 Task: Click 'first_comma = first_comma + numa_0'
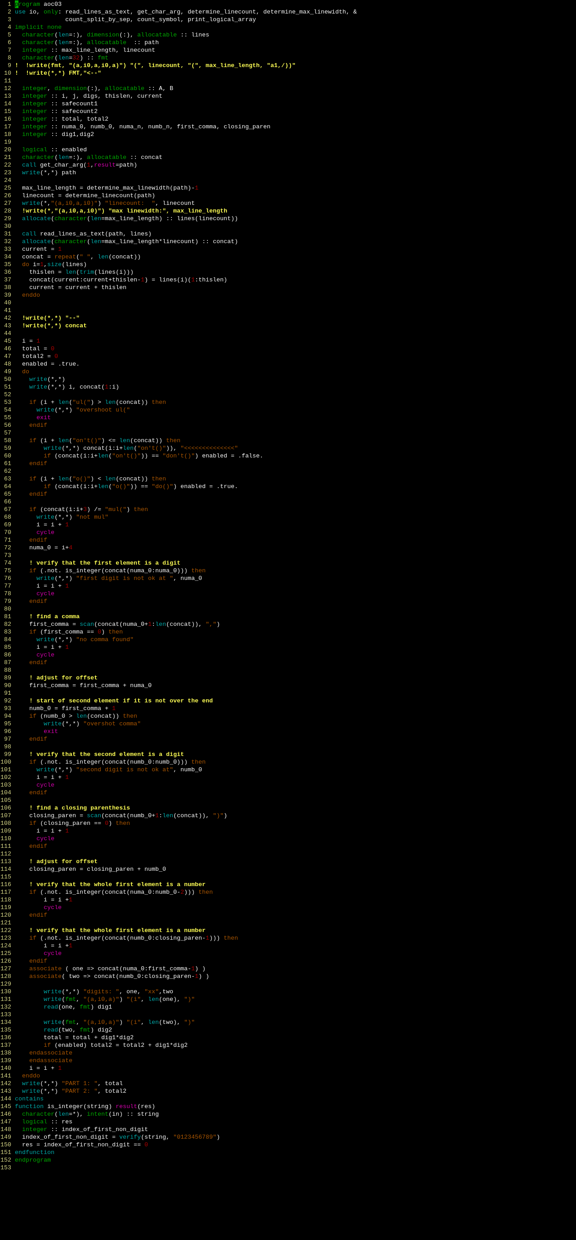coord(90,686)
